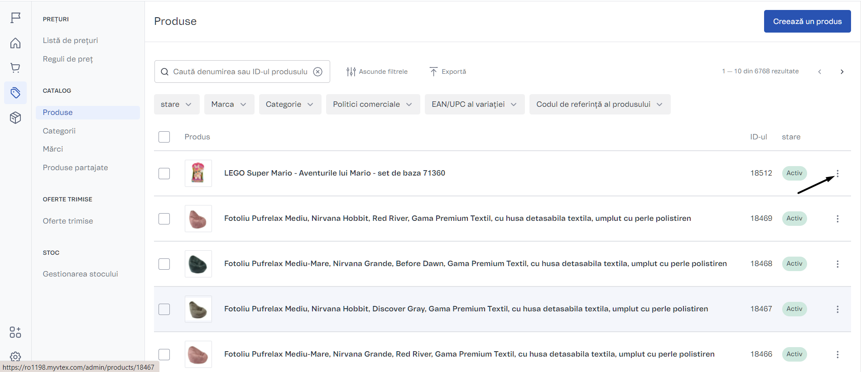Select checkbox for product ID 18468

point(164,264)
